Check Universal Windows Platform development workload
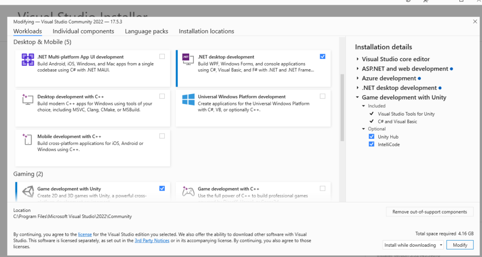Screen dimensions: 482x257 322,96
